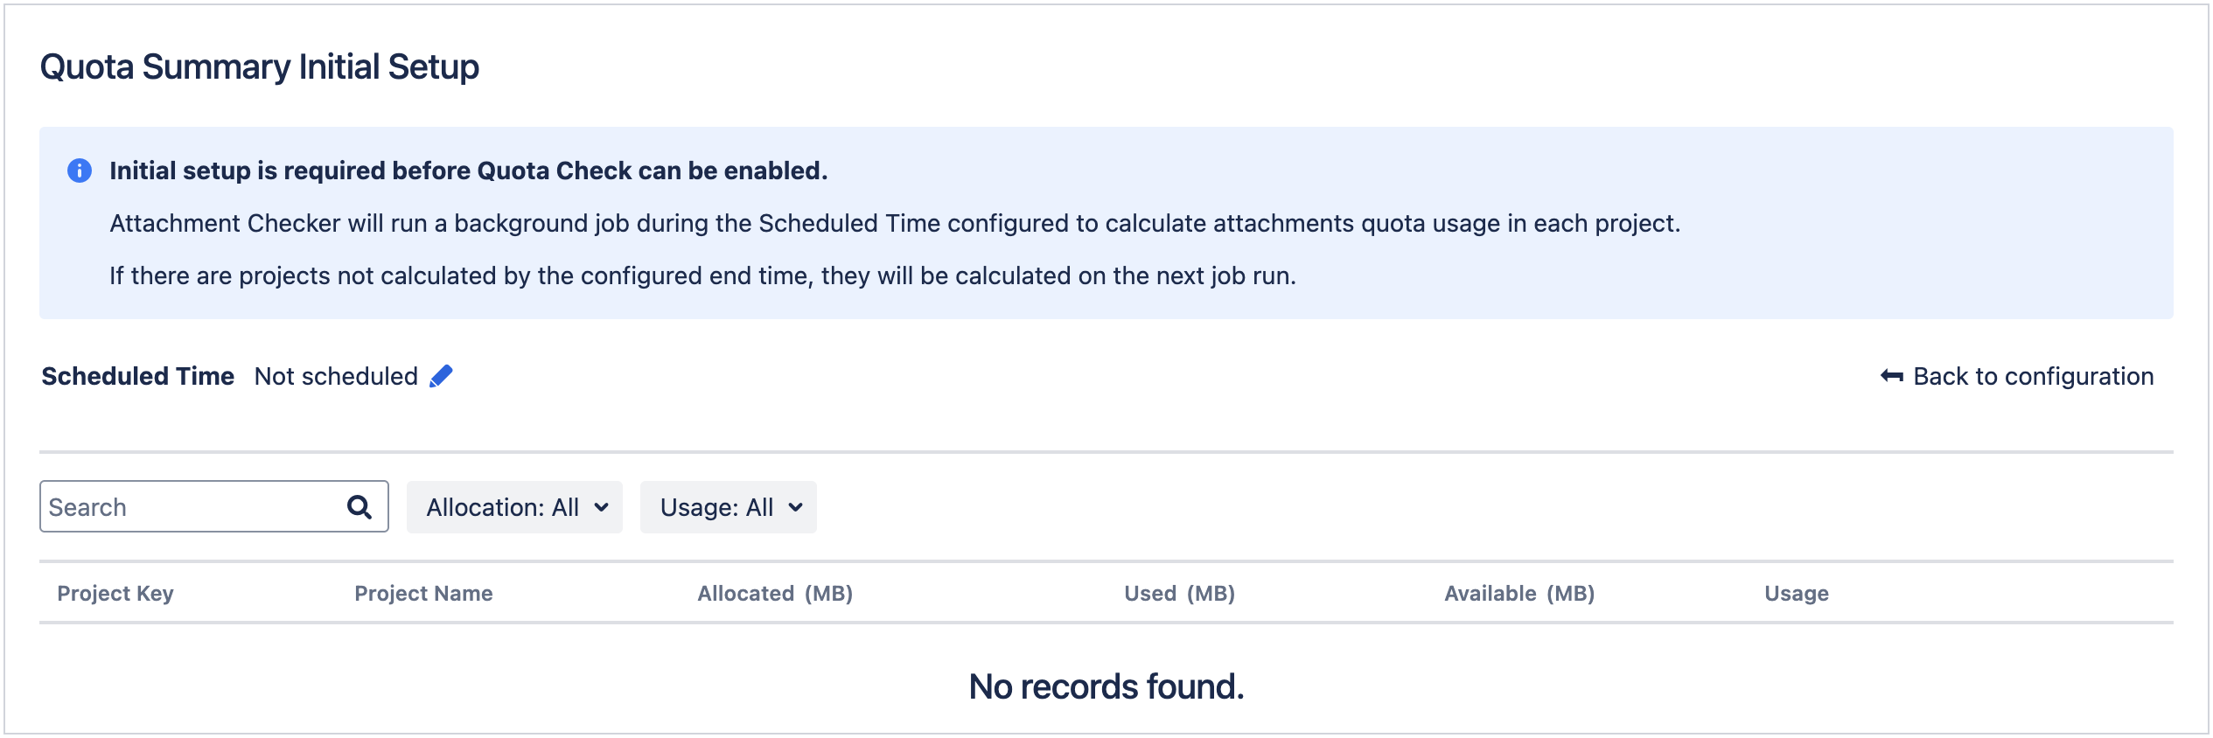Click the Quota Summary Initial Setup heading

(260, 65)
